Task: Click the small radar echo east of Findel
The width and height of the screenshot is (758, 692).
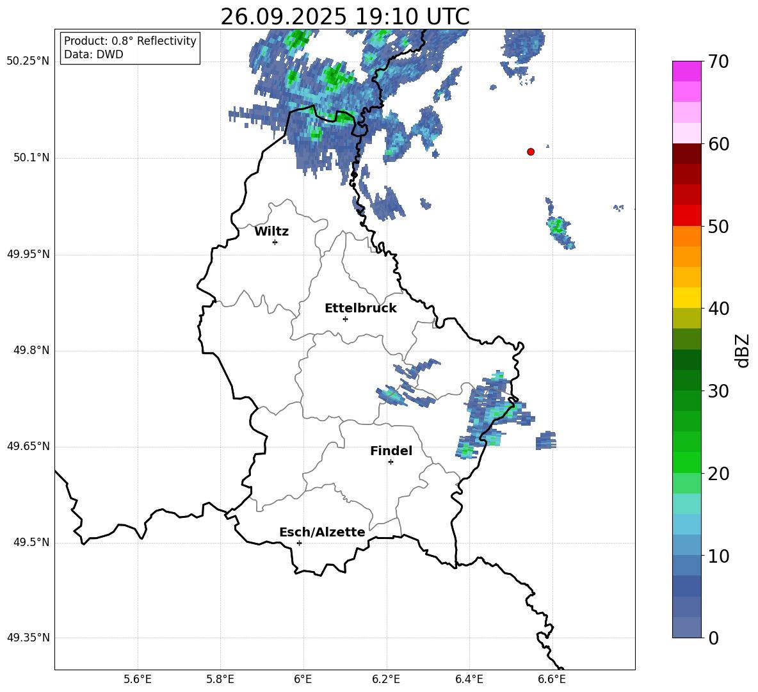Action: (x=546, y=440)
